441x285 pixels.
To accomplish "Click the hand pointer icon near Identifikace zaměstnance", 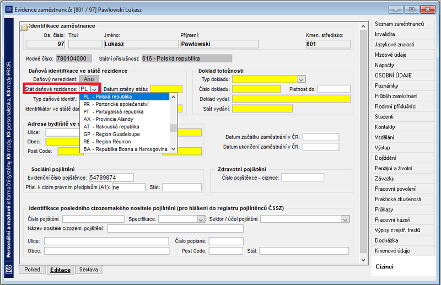I will [x=25, y=28].
